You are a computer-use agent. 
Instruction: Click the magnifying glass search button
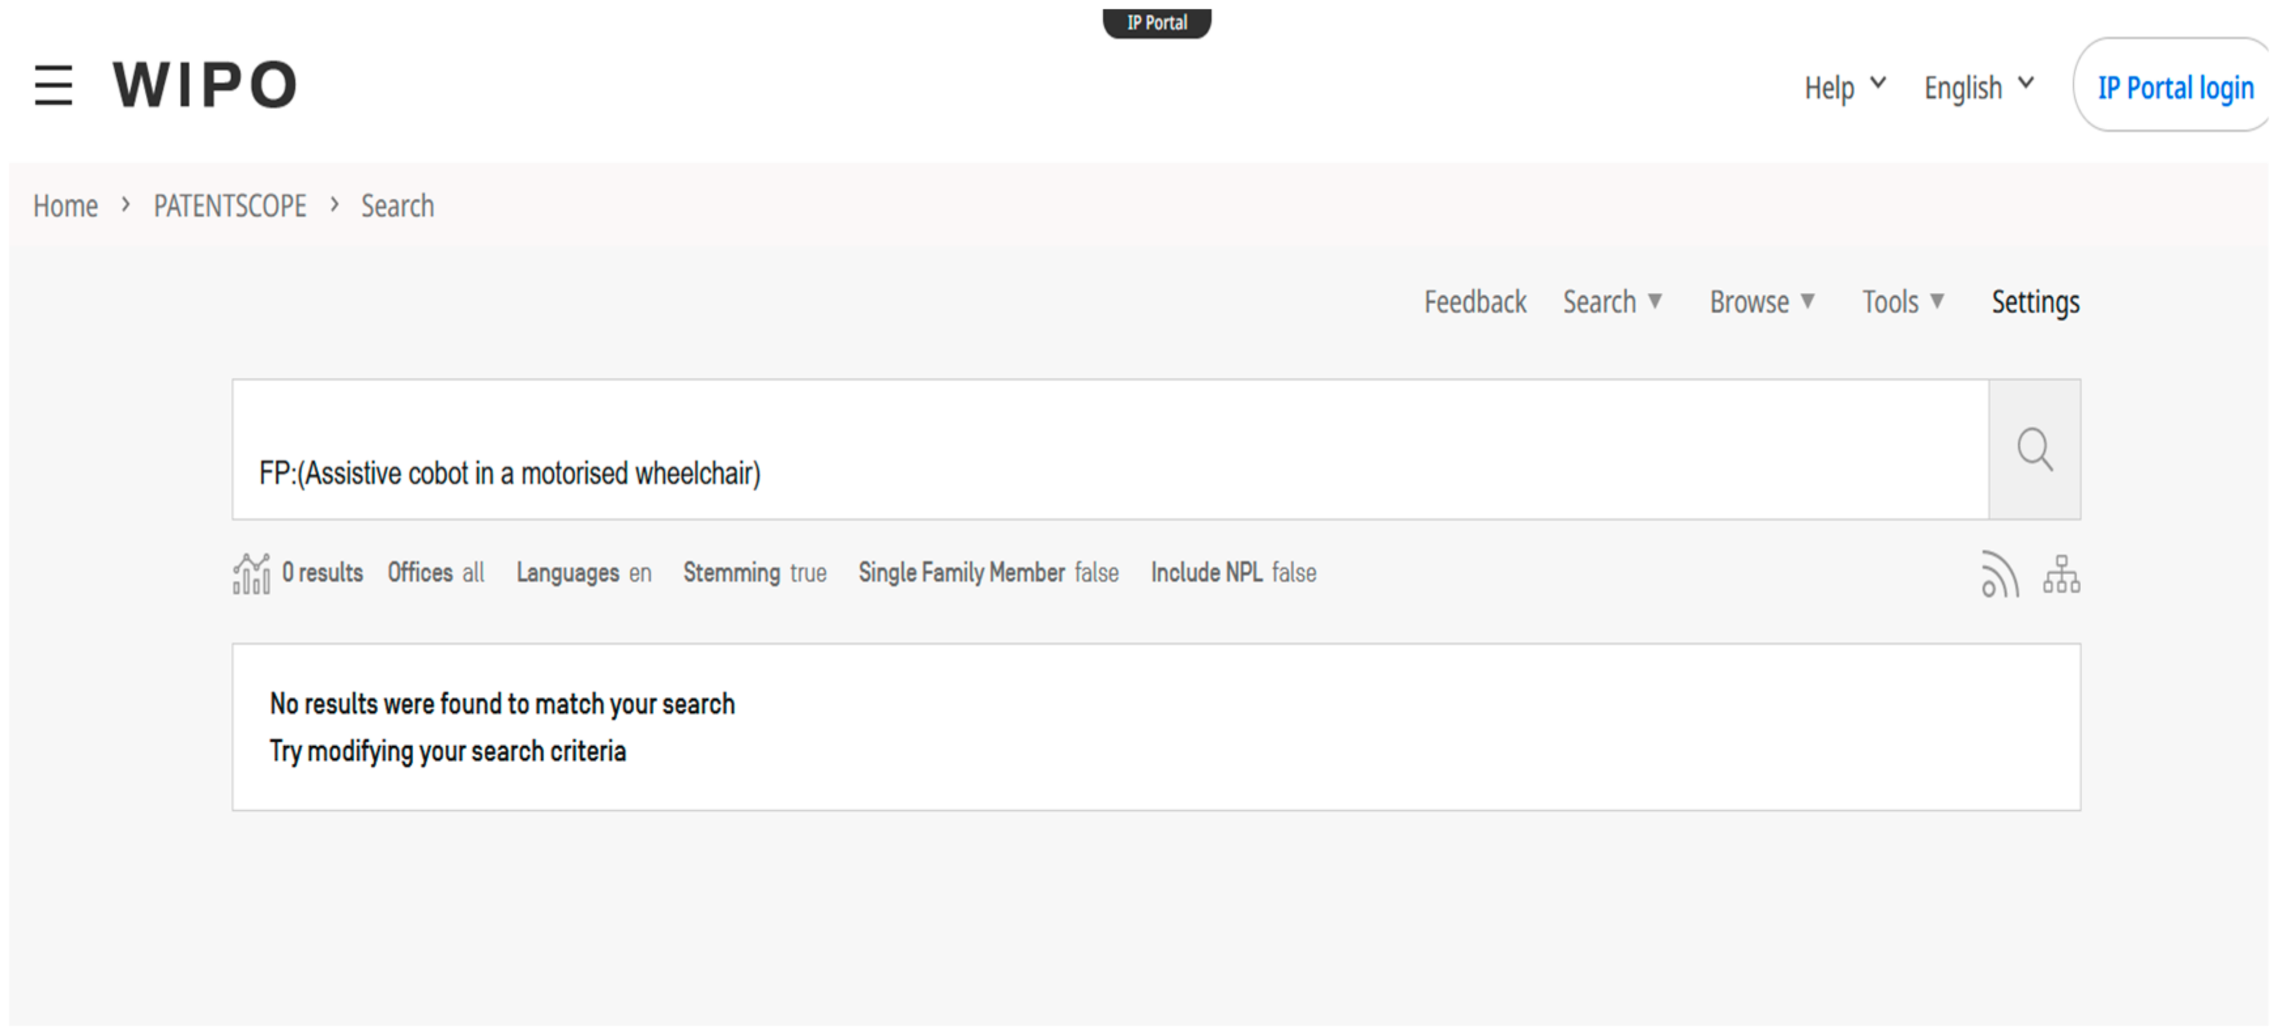click(x=2034, y=450)
